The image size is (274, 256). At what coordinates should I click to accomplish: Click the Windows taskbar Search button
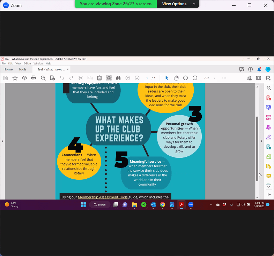click(99, 204)
